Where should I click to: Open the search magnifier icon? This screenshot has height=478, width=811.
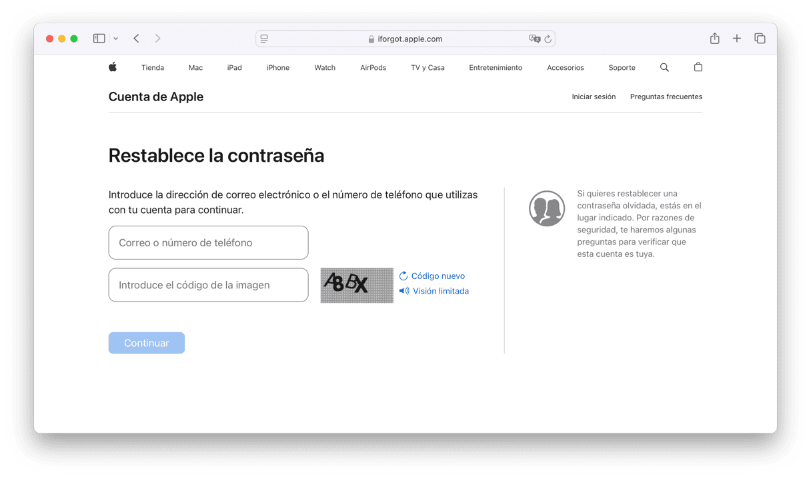tap(664, 67)
